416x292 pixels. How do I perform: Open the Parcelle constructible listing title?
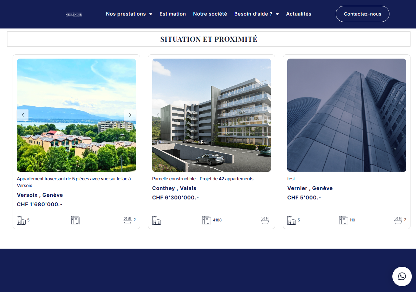(x=203, y=179)
